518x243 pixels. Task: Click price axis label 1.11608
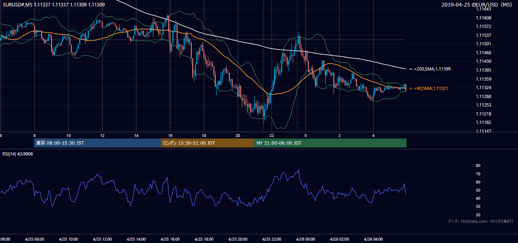pos(484,18)
